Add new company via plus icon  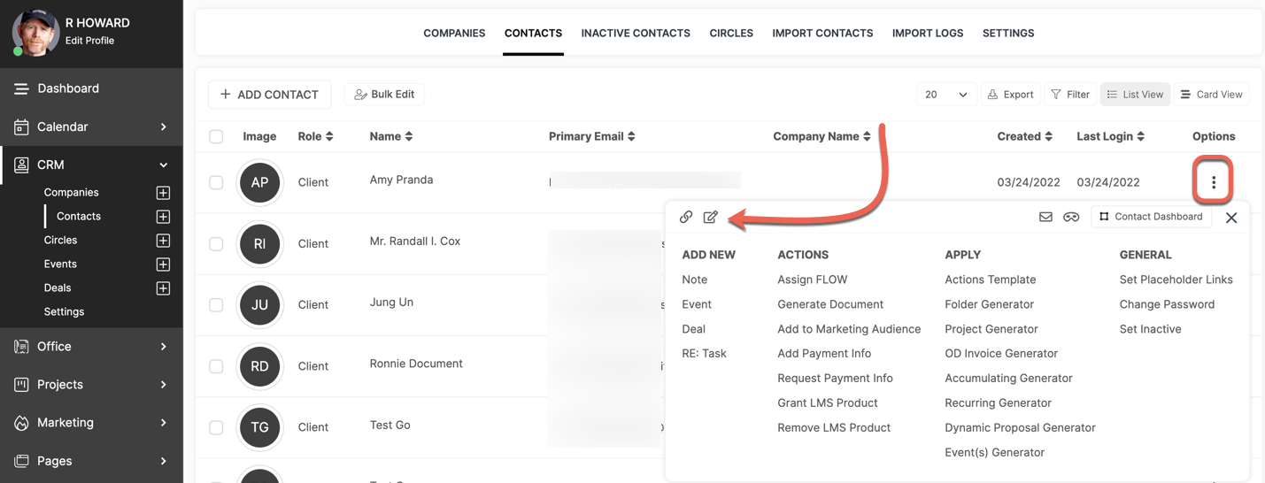[x=163, y=193]
